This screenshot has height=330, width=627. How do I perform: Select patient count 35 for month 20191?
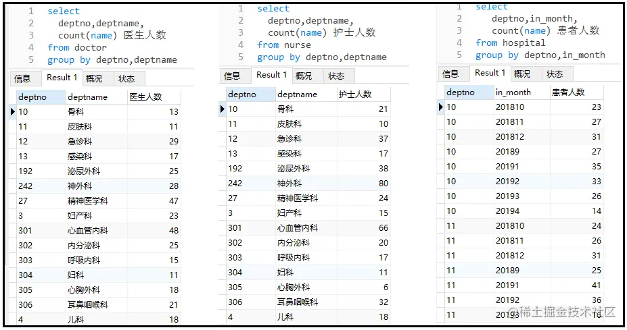click(x=576, y=167)
